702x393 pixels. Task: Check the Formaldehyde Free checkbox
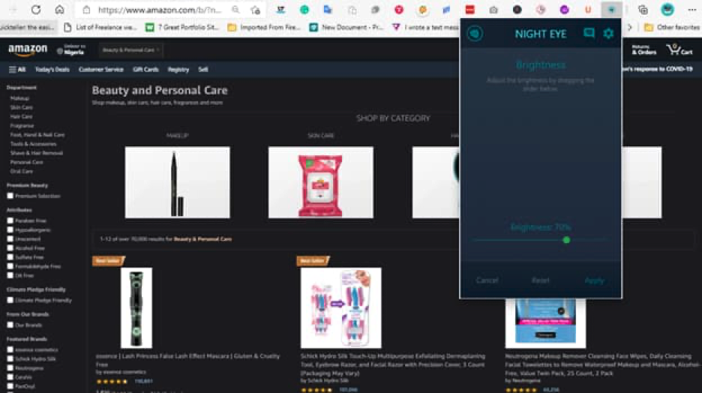10,266
